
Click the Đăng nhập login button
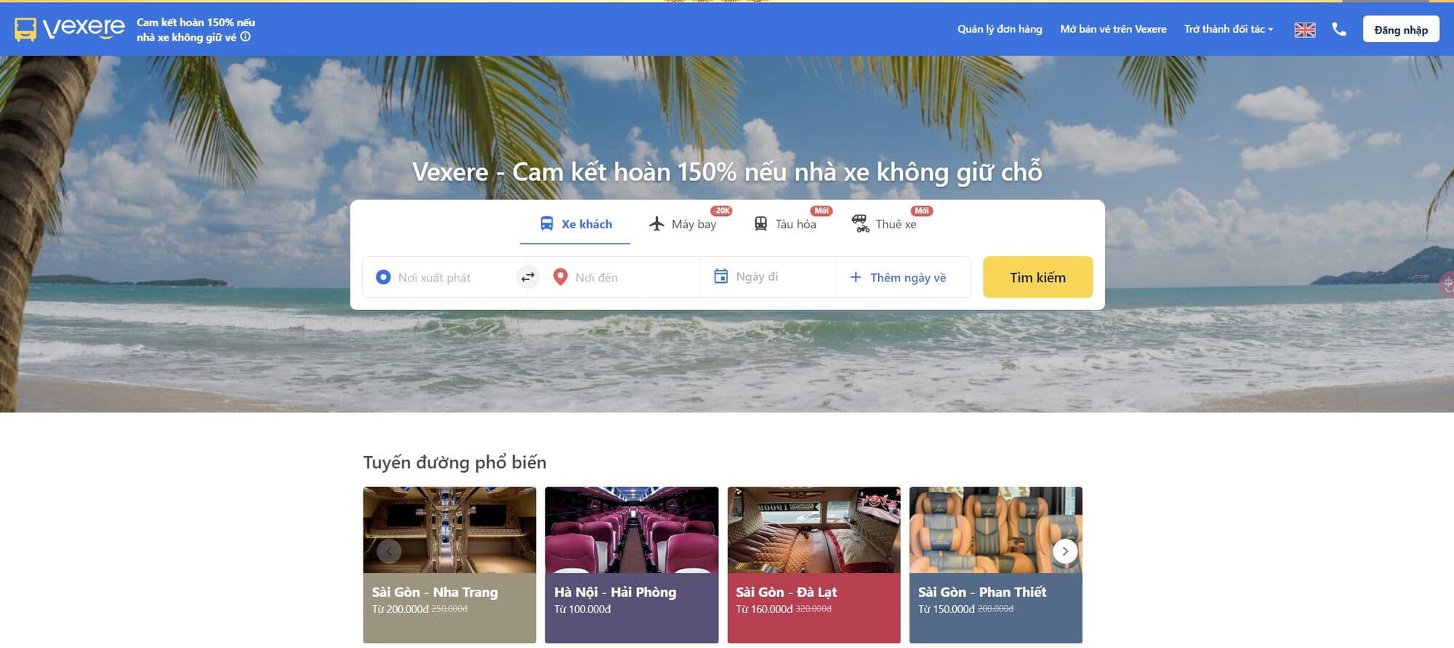[x=1401, y=30]
